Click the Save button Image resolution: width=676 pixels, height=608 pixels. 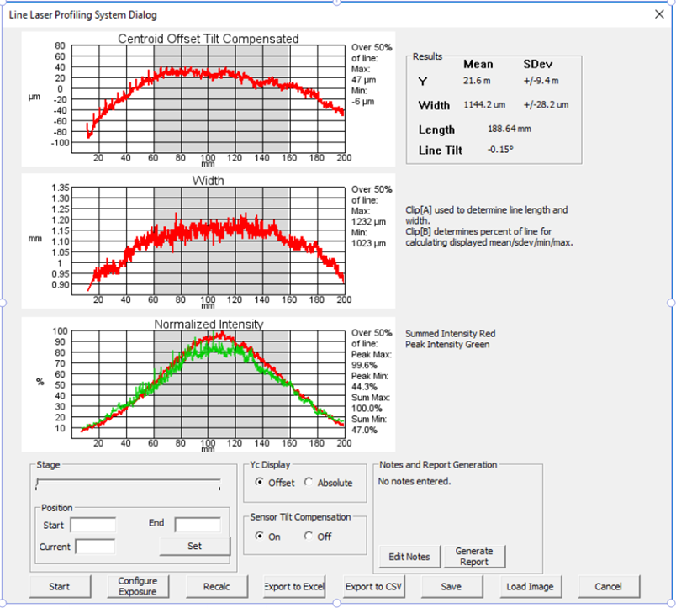(452, 586)
